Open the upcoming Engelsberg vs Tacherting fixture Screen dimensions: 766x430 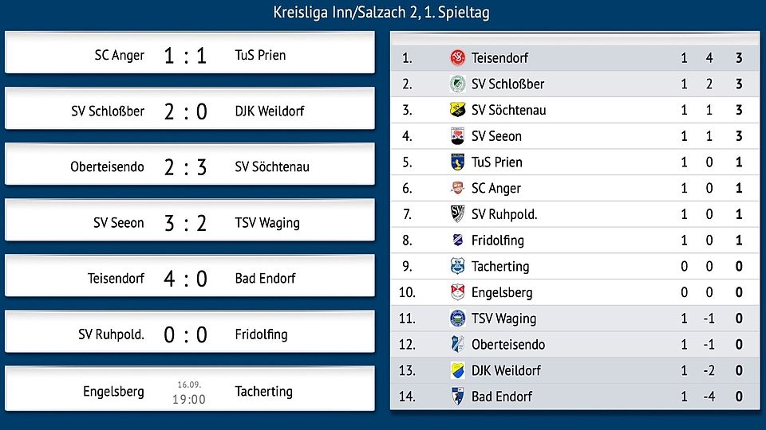click(190, 389)
